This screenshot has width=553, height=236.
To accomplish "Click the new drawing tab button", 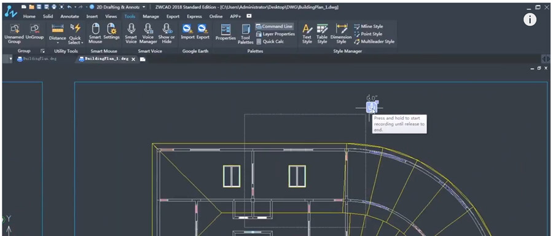I will pyautogui.click(x=143, y=59).
